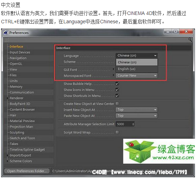The height and width of the screenshot is (178, 196).
Task: Select Content Browser category
Action: [22, 110]
